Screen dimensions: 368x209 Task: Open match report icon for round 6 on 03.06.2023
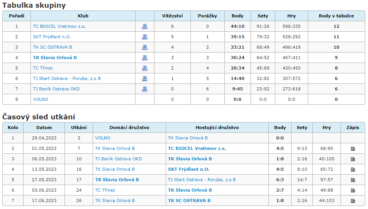[353, 190]
